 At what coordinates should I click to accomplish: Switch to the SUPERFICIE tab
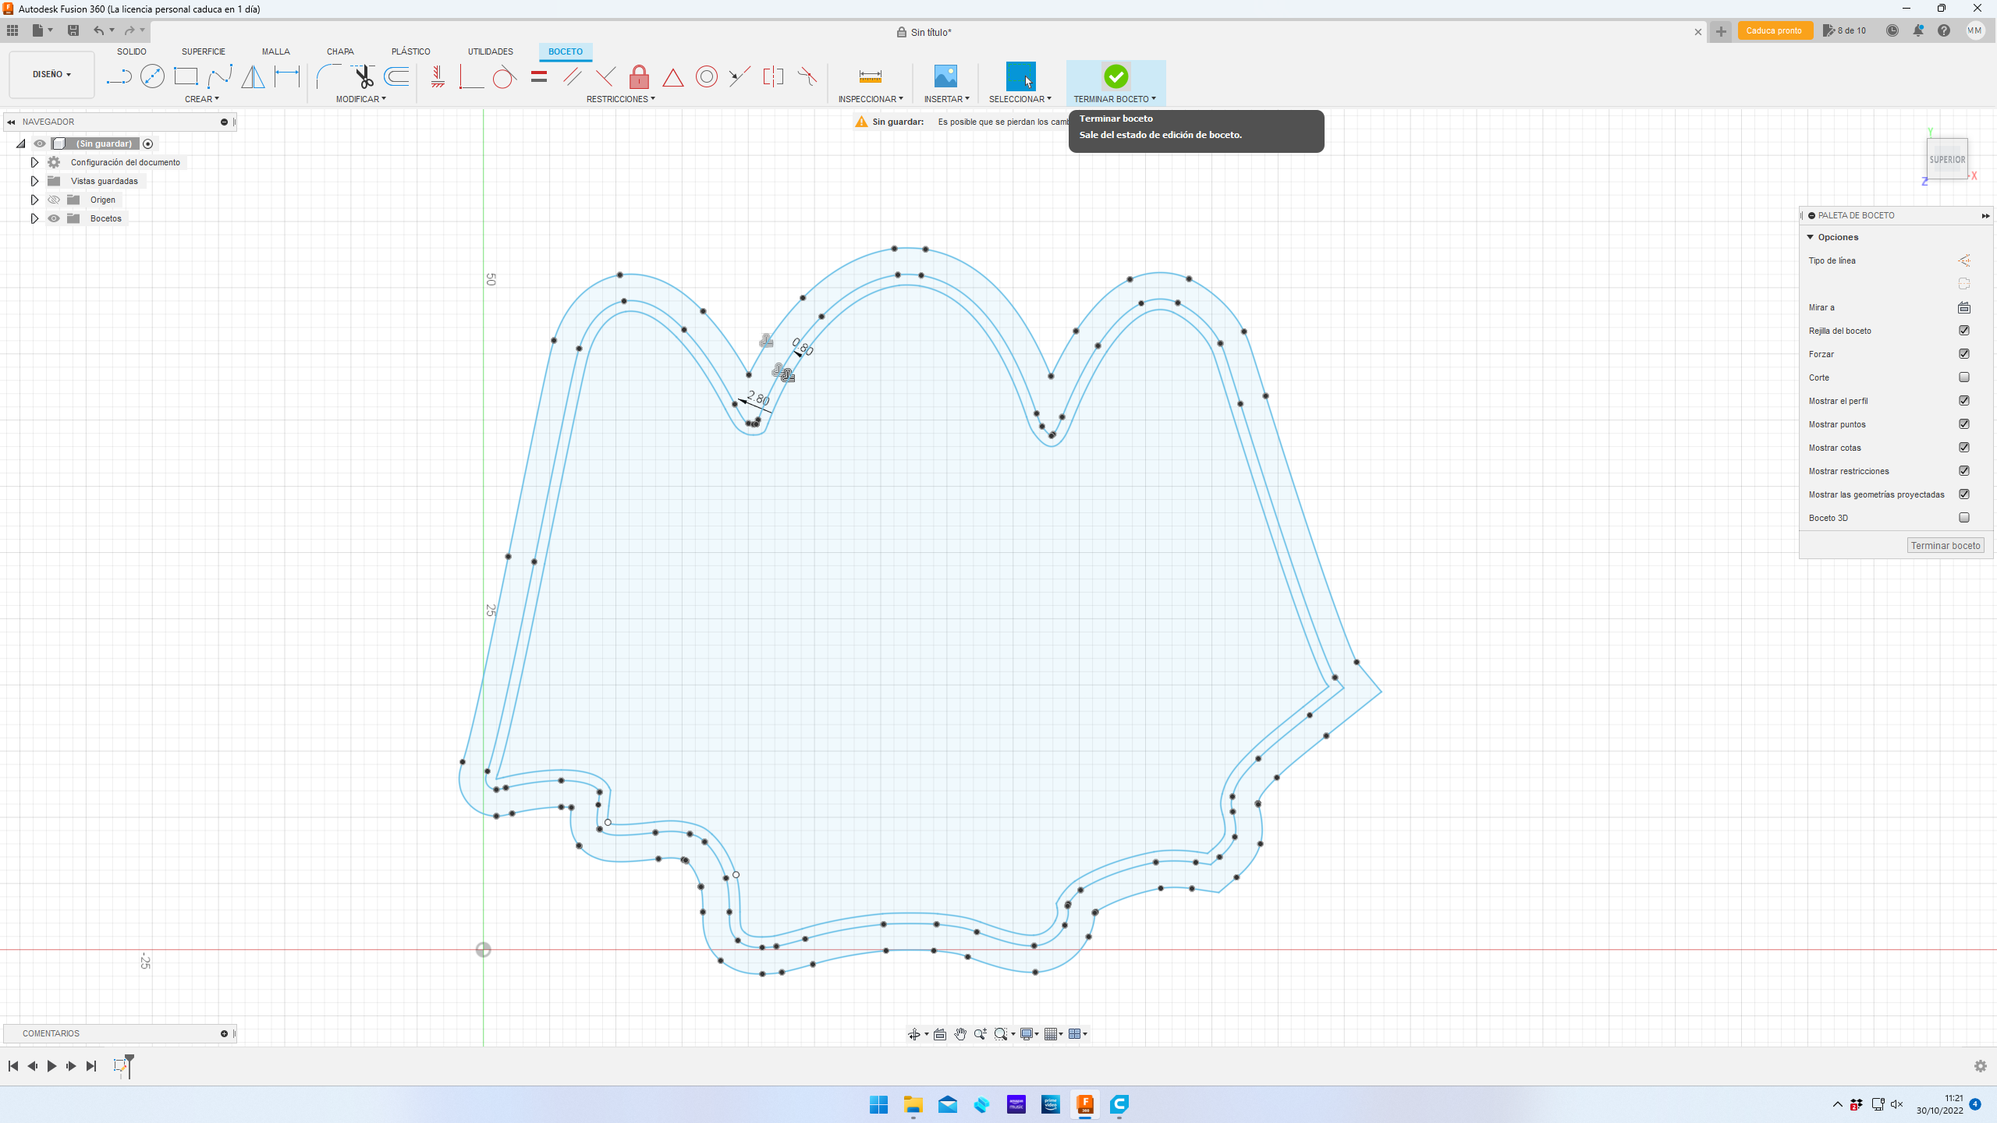coord(203,51)
